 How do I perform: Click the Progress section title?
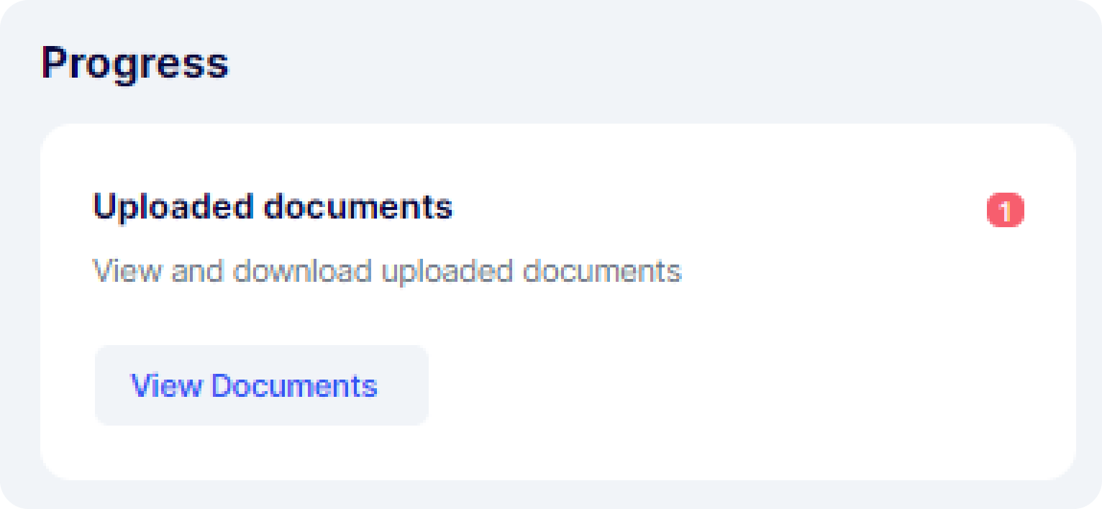[135, 63]
